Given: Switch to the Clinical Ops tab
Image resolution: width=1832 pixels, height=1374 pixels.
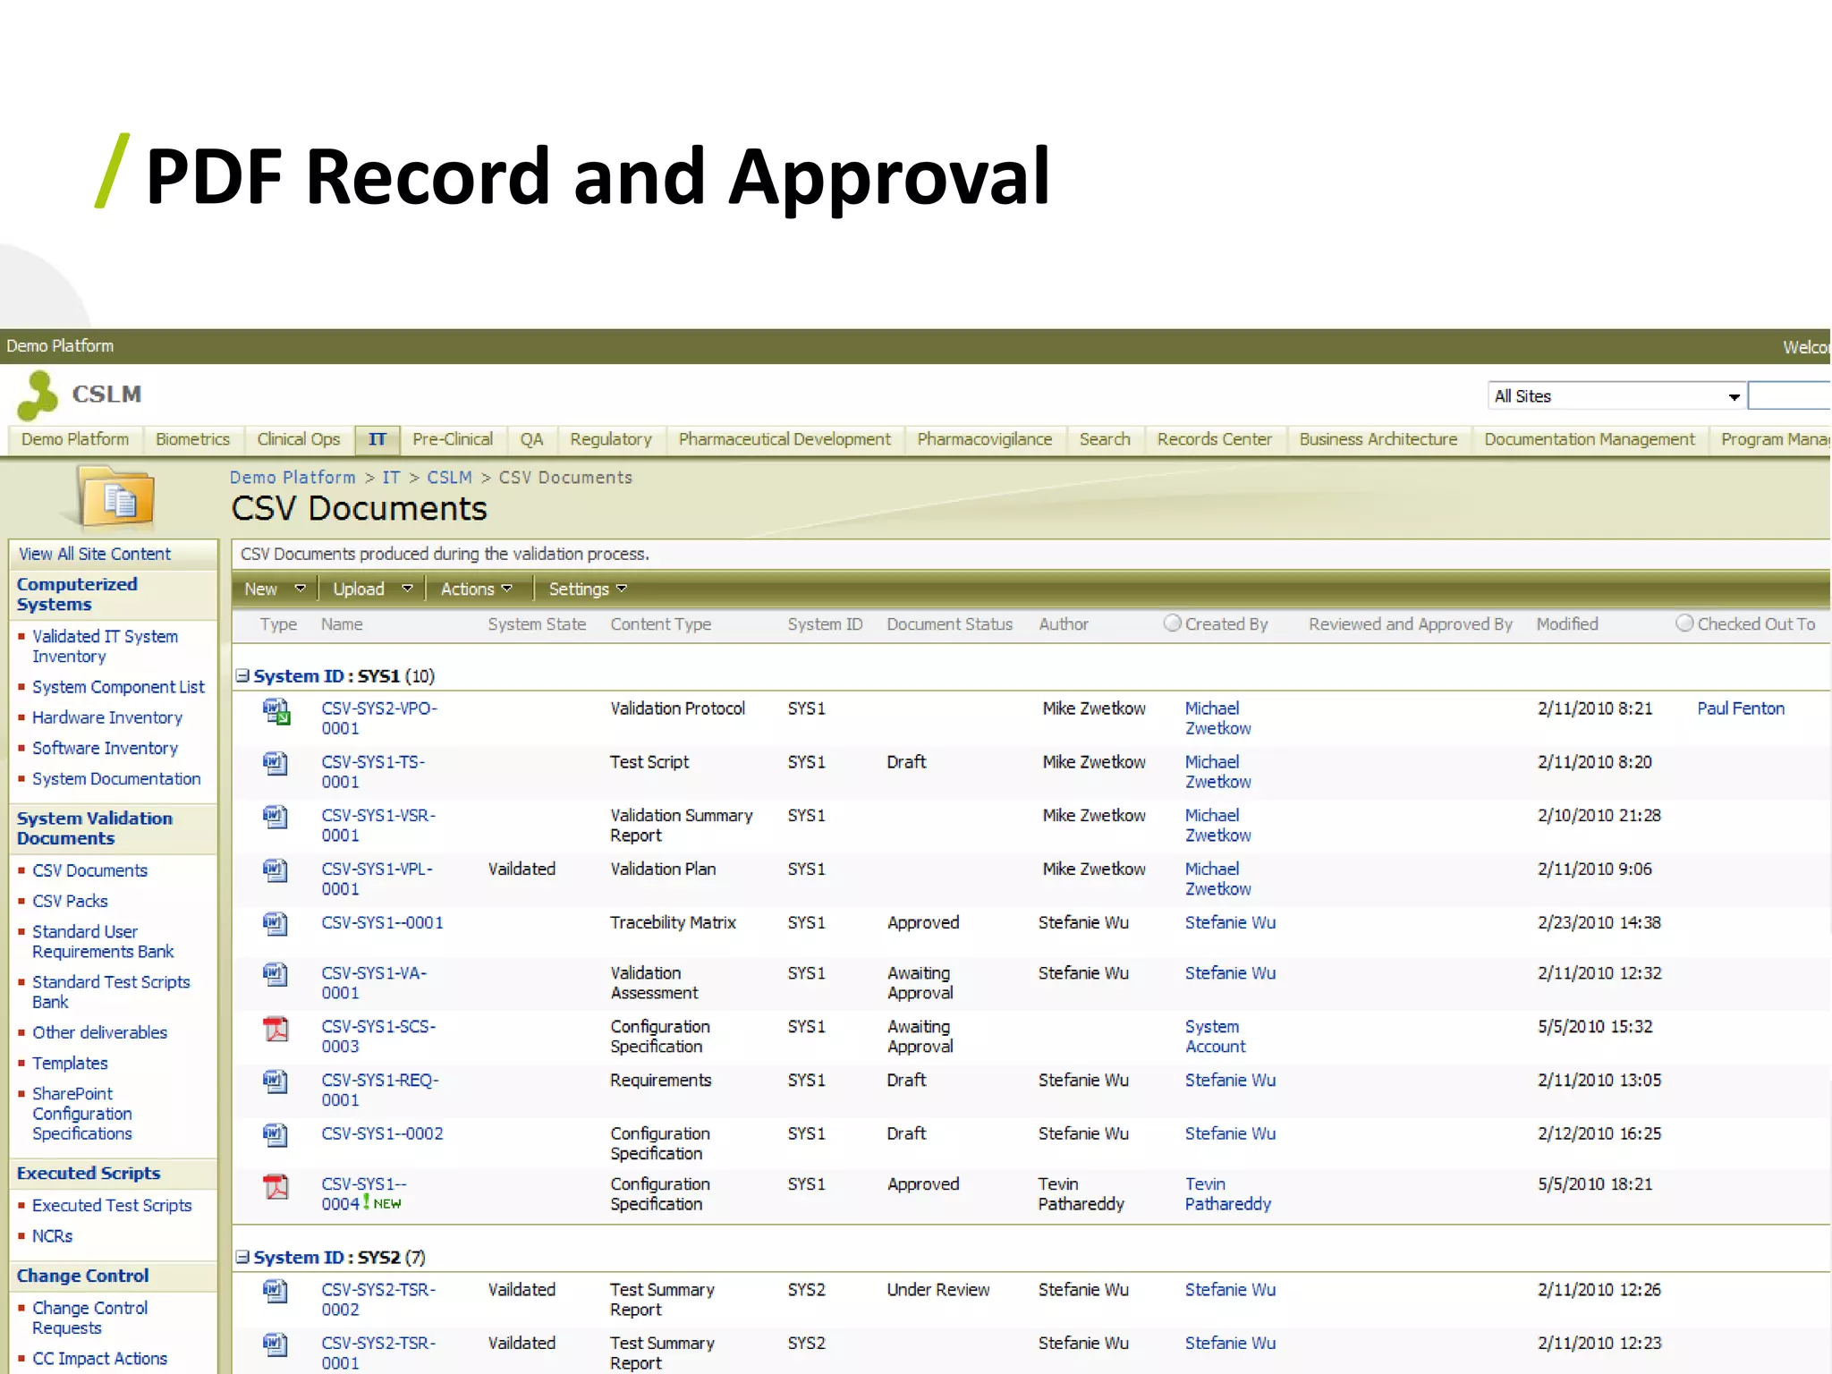Looking at the screenshot, I should [x=298, y=439].
